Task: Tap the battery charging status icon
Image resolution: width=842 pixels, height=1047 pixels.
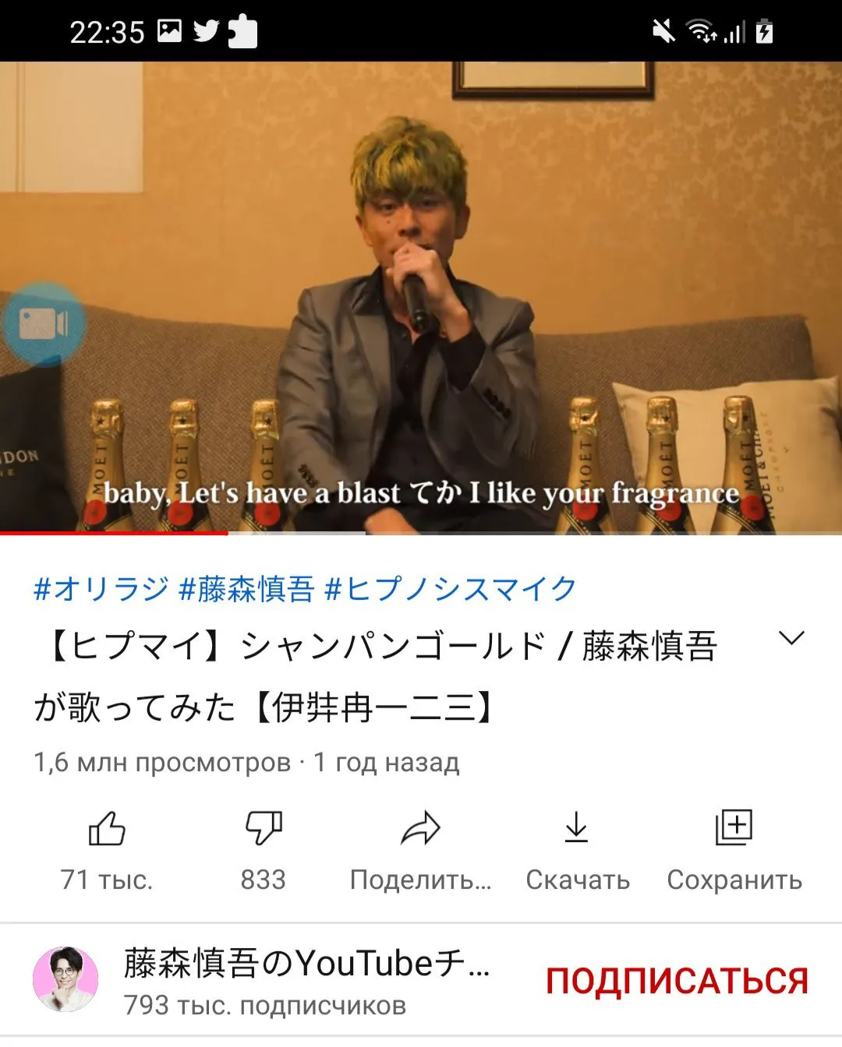Action: pos(765,31)
